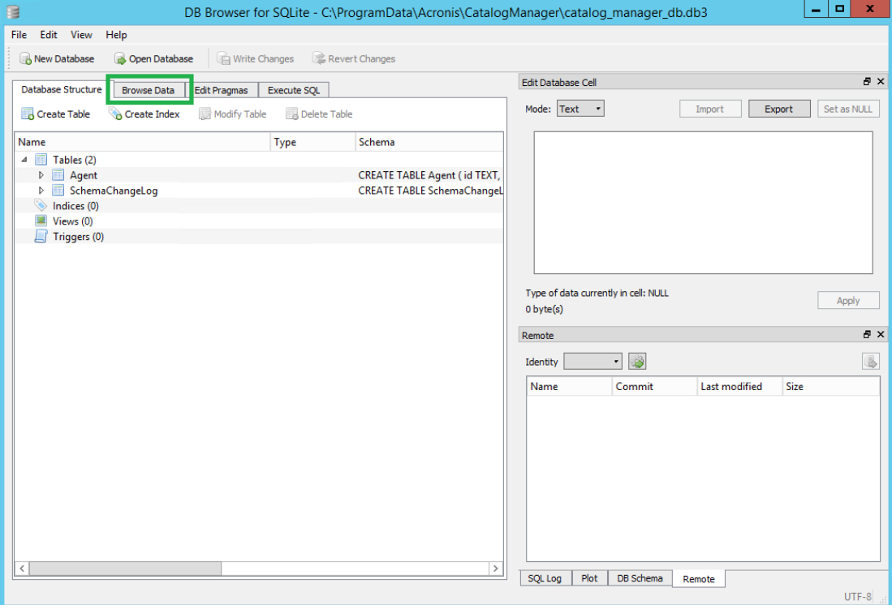
Task: Click the DB Browser app icon in title bar
Action: [12, 11]
